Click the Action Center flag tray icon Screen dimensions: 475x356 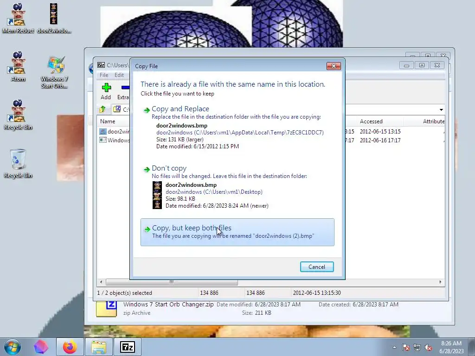pos(405,347)
